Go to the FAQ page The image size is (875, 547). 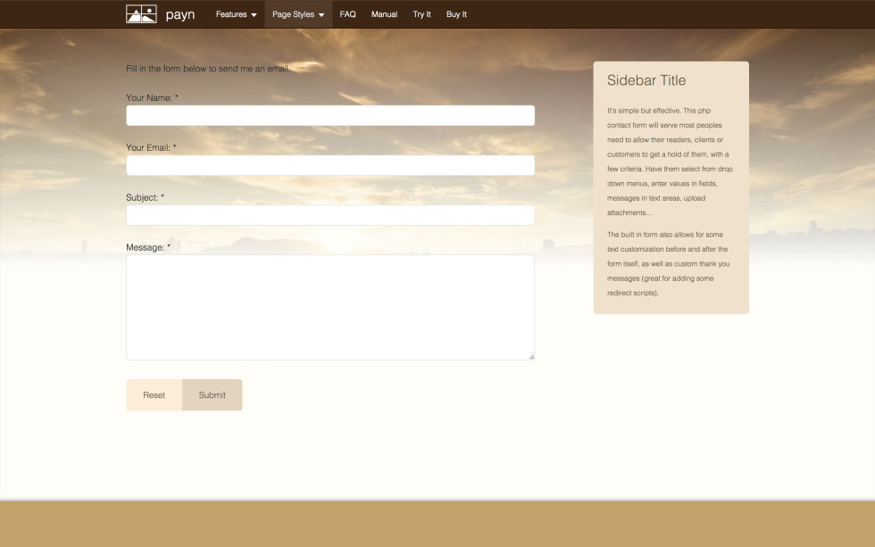pos(347,14)
